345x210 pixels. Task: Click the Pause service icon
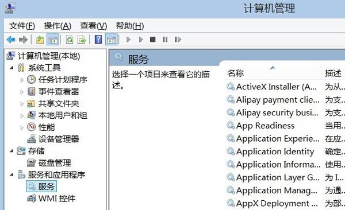(x=165, y=40)
